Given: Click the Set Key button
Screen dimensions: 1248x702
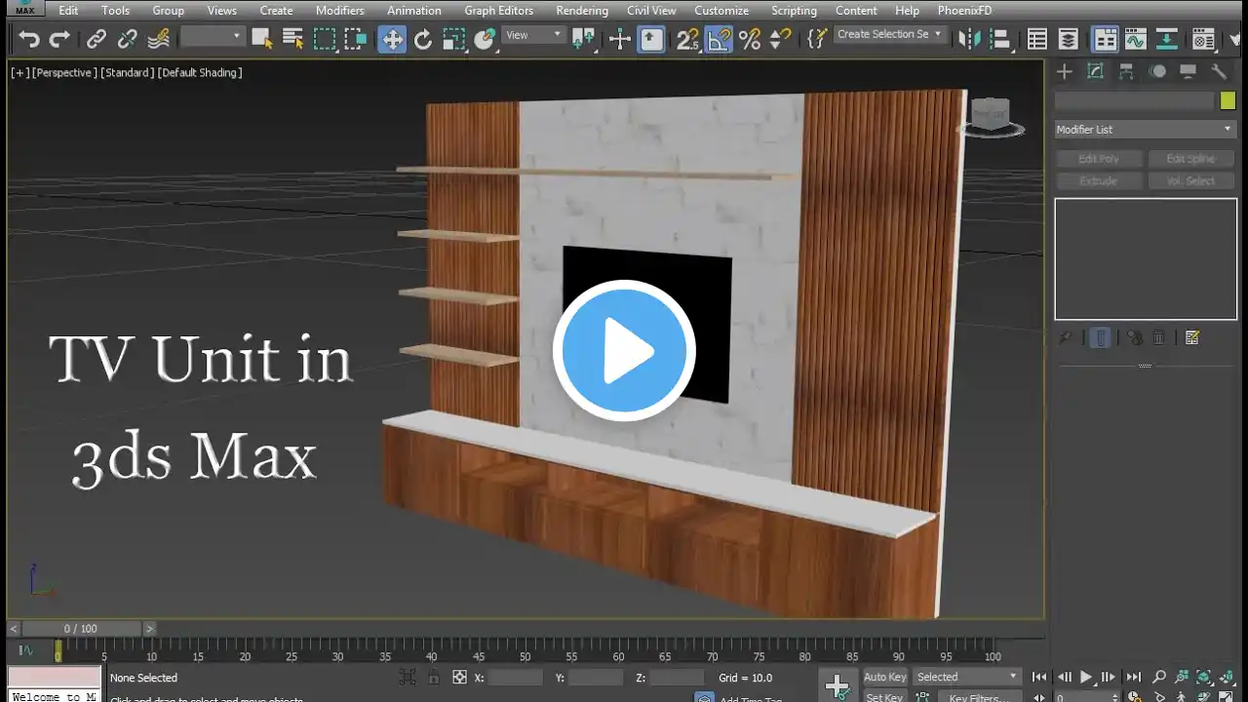Looking at the screenshot, I should [x=885, y=697].
